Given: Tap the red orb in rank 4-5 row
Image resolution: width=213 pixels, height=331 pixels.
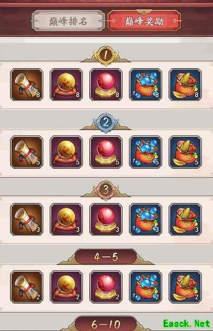Looking at the screenshot, I should (106, 287).
